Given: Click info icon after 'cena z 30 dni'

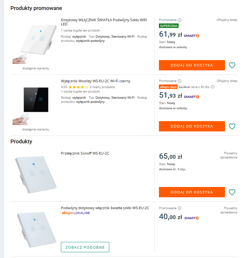Looking at the screenshot, I should click(x=213, y=87).
